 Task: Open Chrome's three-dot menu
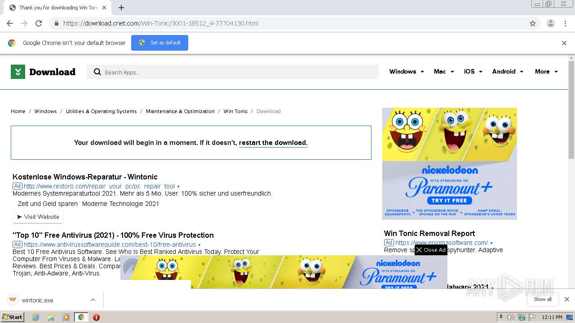pos(566,23)
